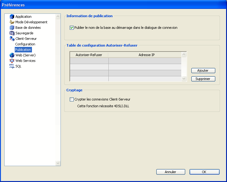Click the Adresse IP column header
Viewport: 227px width, 182px height.
coord(144,55)
